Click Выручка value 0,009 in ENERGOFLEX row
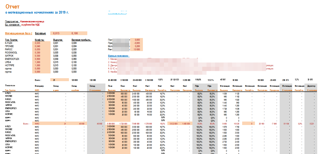Screen dimensions: 322x154 [56, 59]
